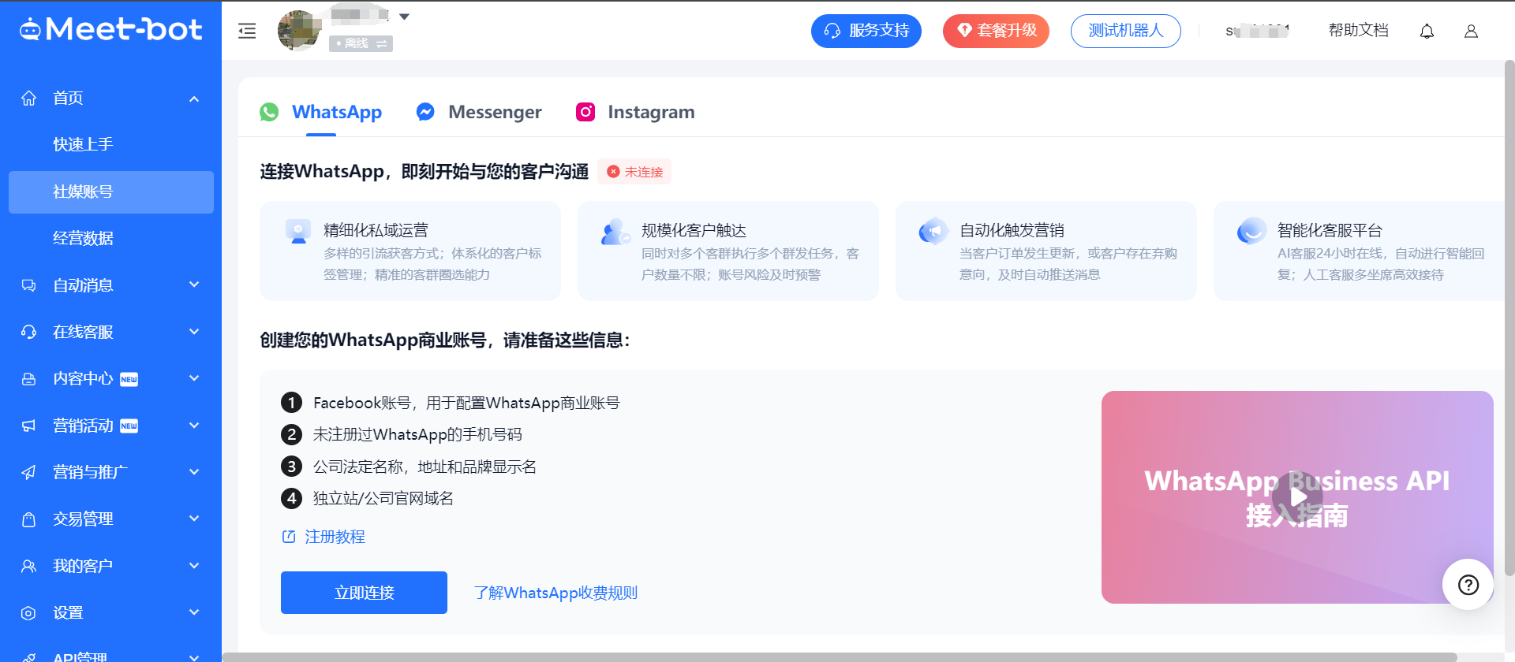
Task: Click the 内容中心 NEW badge
Action: point(129,379)
